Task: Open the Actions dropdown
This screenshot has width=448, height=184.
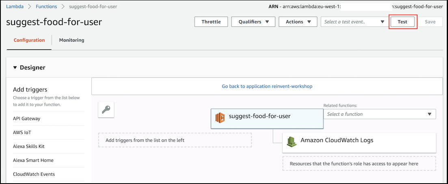Action: coord(298,21)
